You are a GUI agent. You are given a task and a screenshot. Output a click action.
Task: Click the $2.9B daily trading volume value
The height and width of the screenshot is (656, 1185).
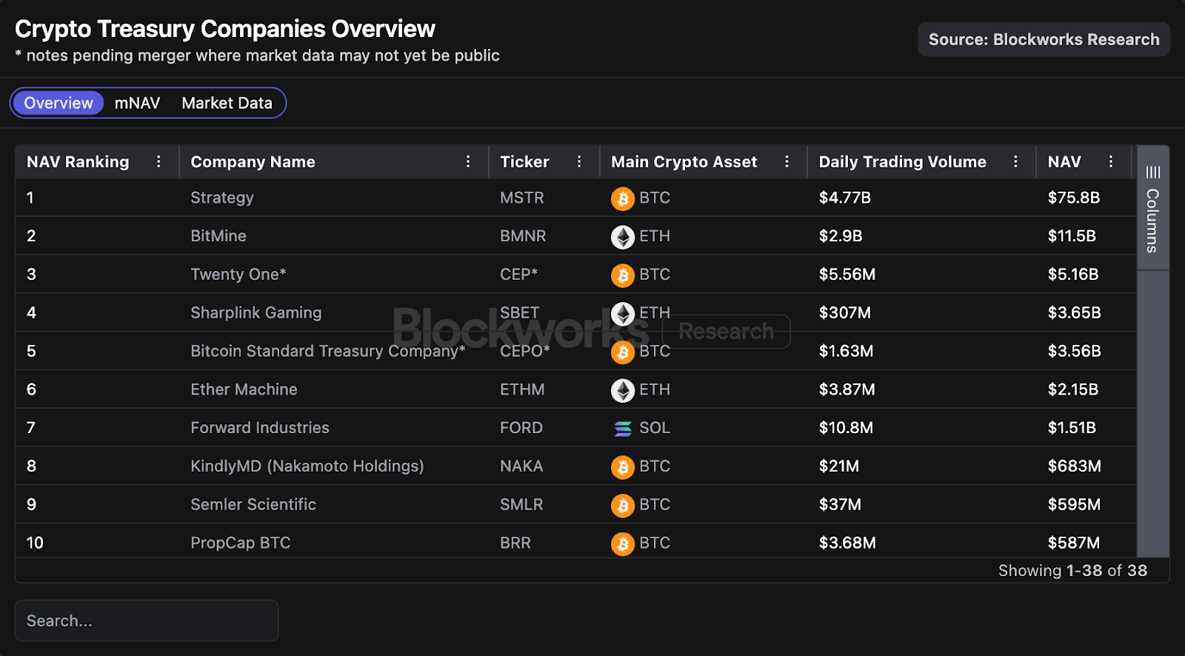coord(841,236)
